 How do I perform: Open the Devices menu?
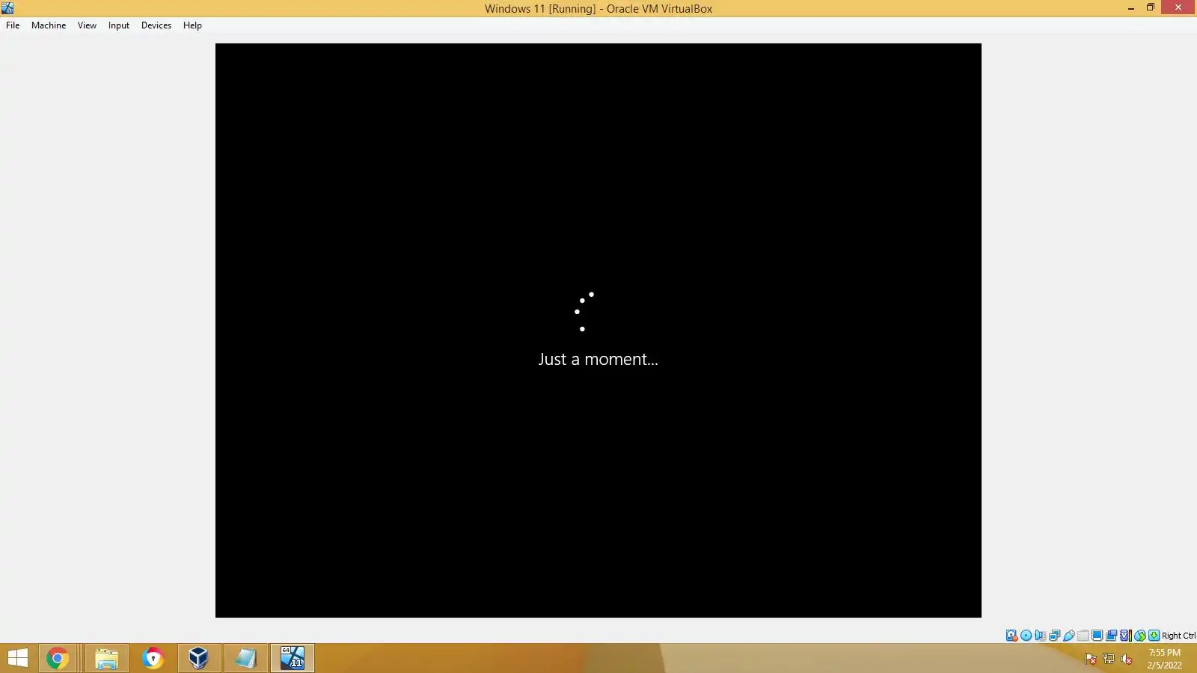pyautogui.click(x=156, y=25)
